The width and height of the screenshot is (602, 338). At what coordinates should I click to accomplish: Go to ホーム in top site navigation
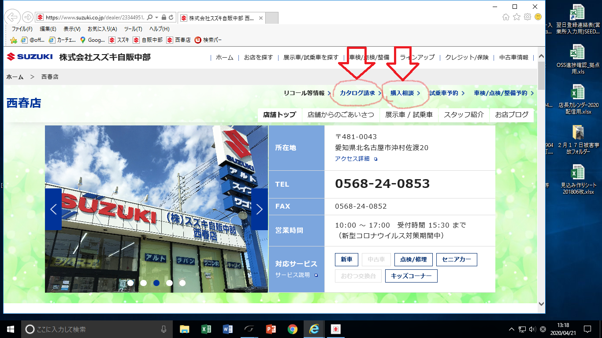(x=224, y=57)
